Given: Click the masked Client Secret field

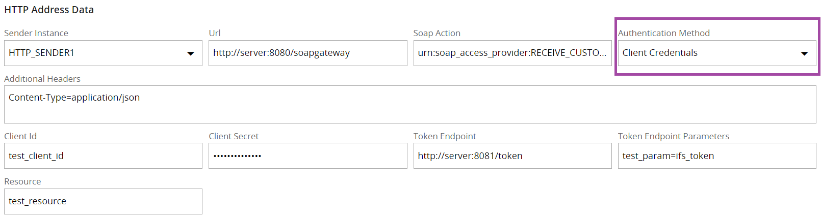Looking at the screenshot, I should pos(307,156).
